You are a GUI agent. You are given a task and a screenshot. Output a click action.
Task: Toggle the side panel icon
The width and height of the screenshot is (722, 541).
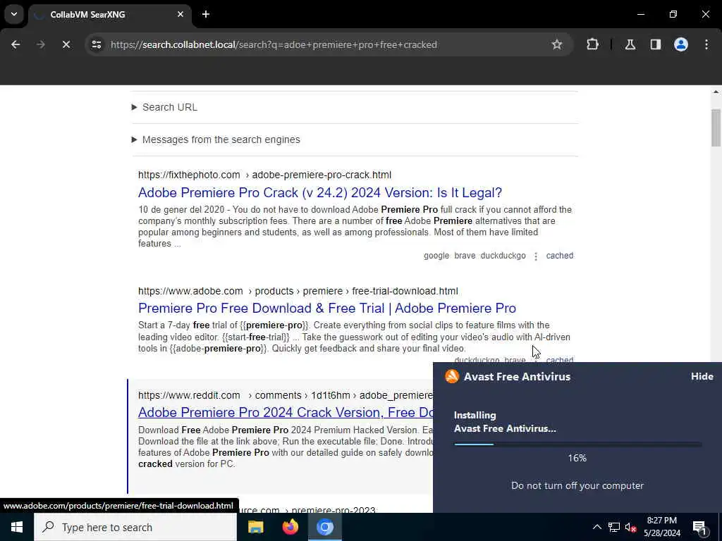[655, 44]
